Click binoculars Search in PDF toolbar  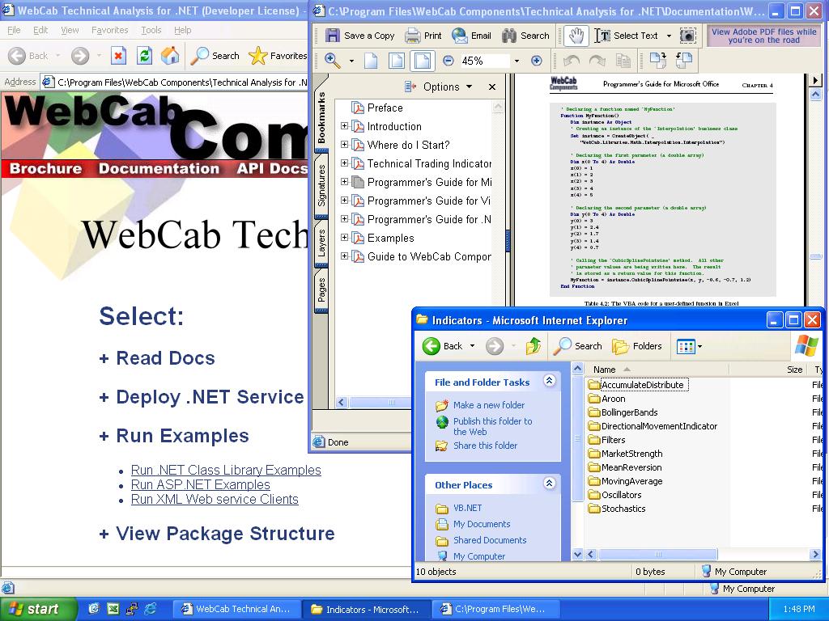pos(525,36)
